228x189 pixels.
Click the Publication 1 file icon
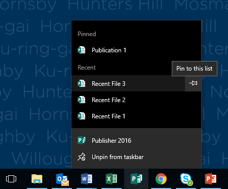[x=82, y=50]
